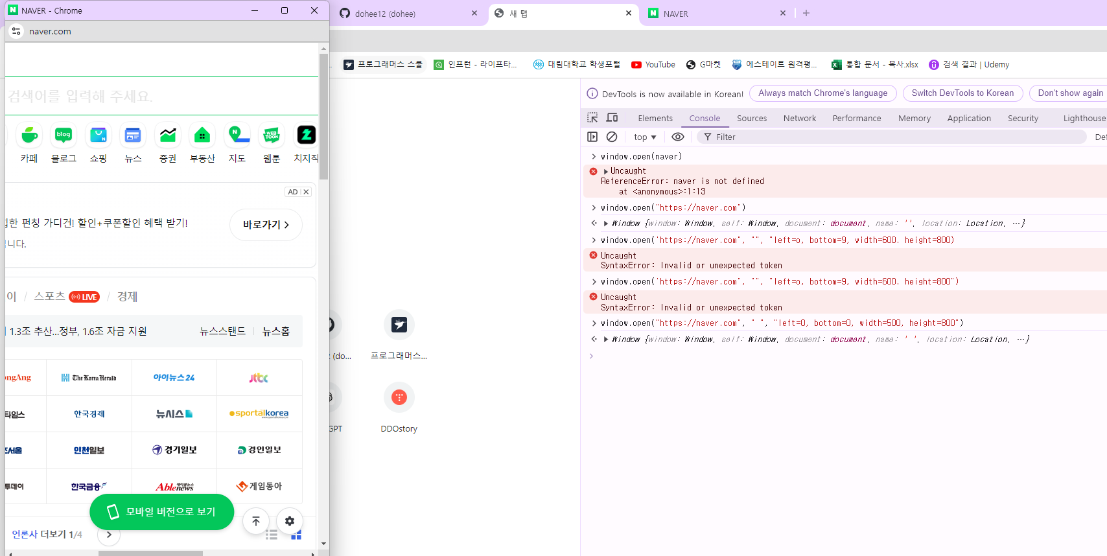The width and height of the screenshot is (1107, 556).
Task: Click the popup's site information icon
Action: [x=16, y=31]
